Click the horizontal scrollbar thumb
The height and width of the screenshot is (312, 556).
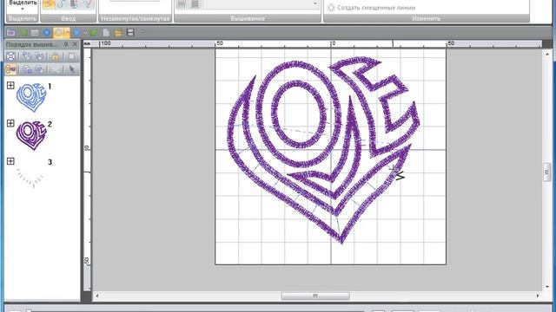pyautogui.click(x=315, y=296)
